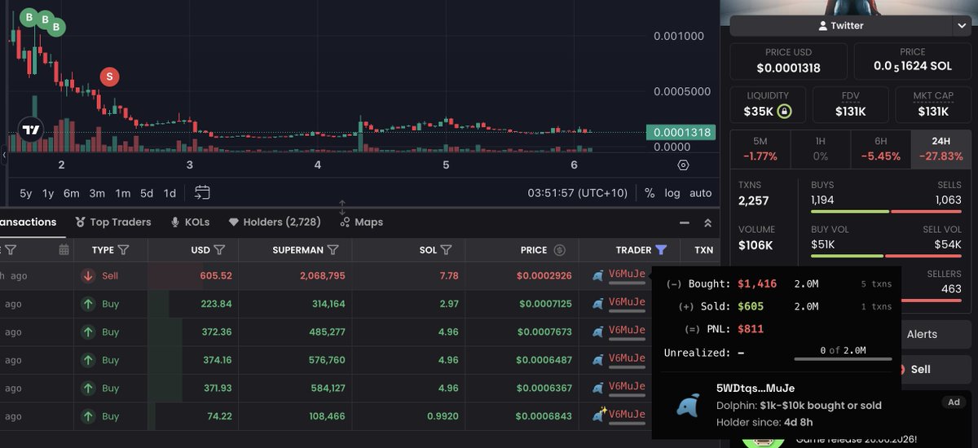This screenshot has height=448, width=978.
Task: Set chart range to 5y
Action: (26, 193)
